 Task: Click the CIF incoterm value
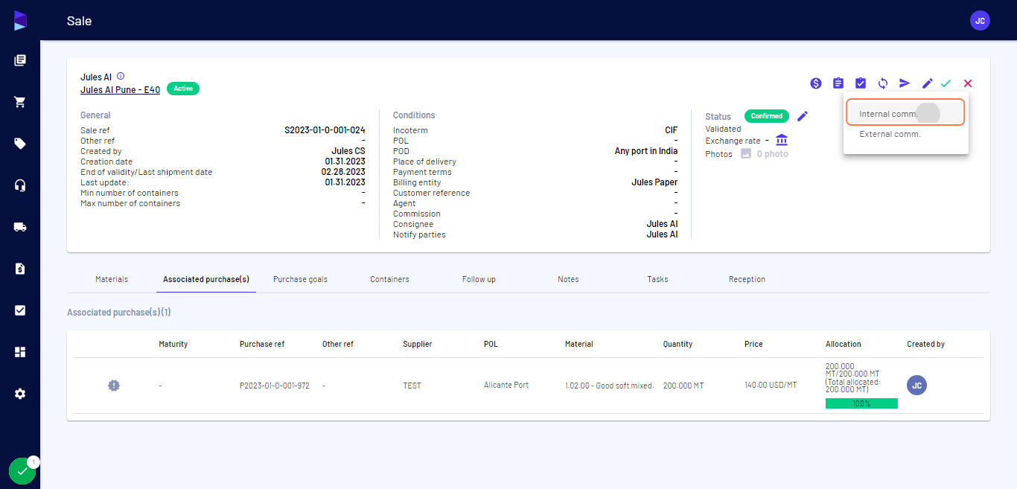pos(672,130)
